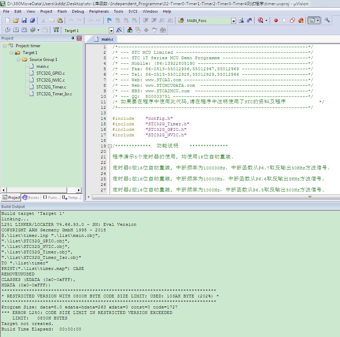
Task: Switch to the Func... tab
Action: 51,198
